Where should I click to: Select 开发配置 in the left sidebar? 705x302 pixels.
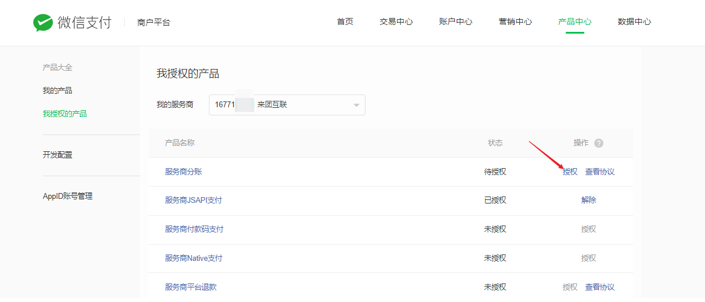coord(57,155)
